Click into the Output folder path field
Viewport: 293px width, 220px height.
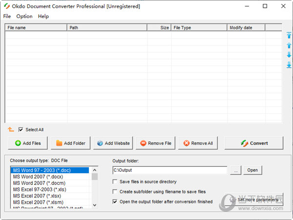point(170,170)
